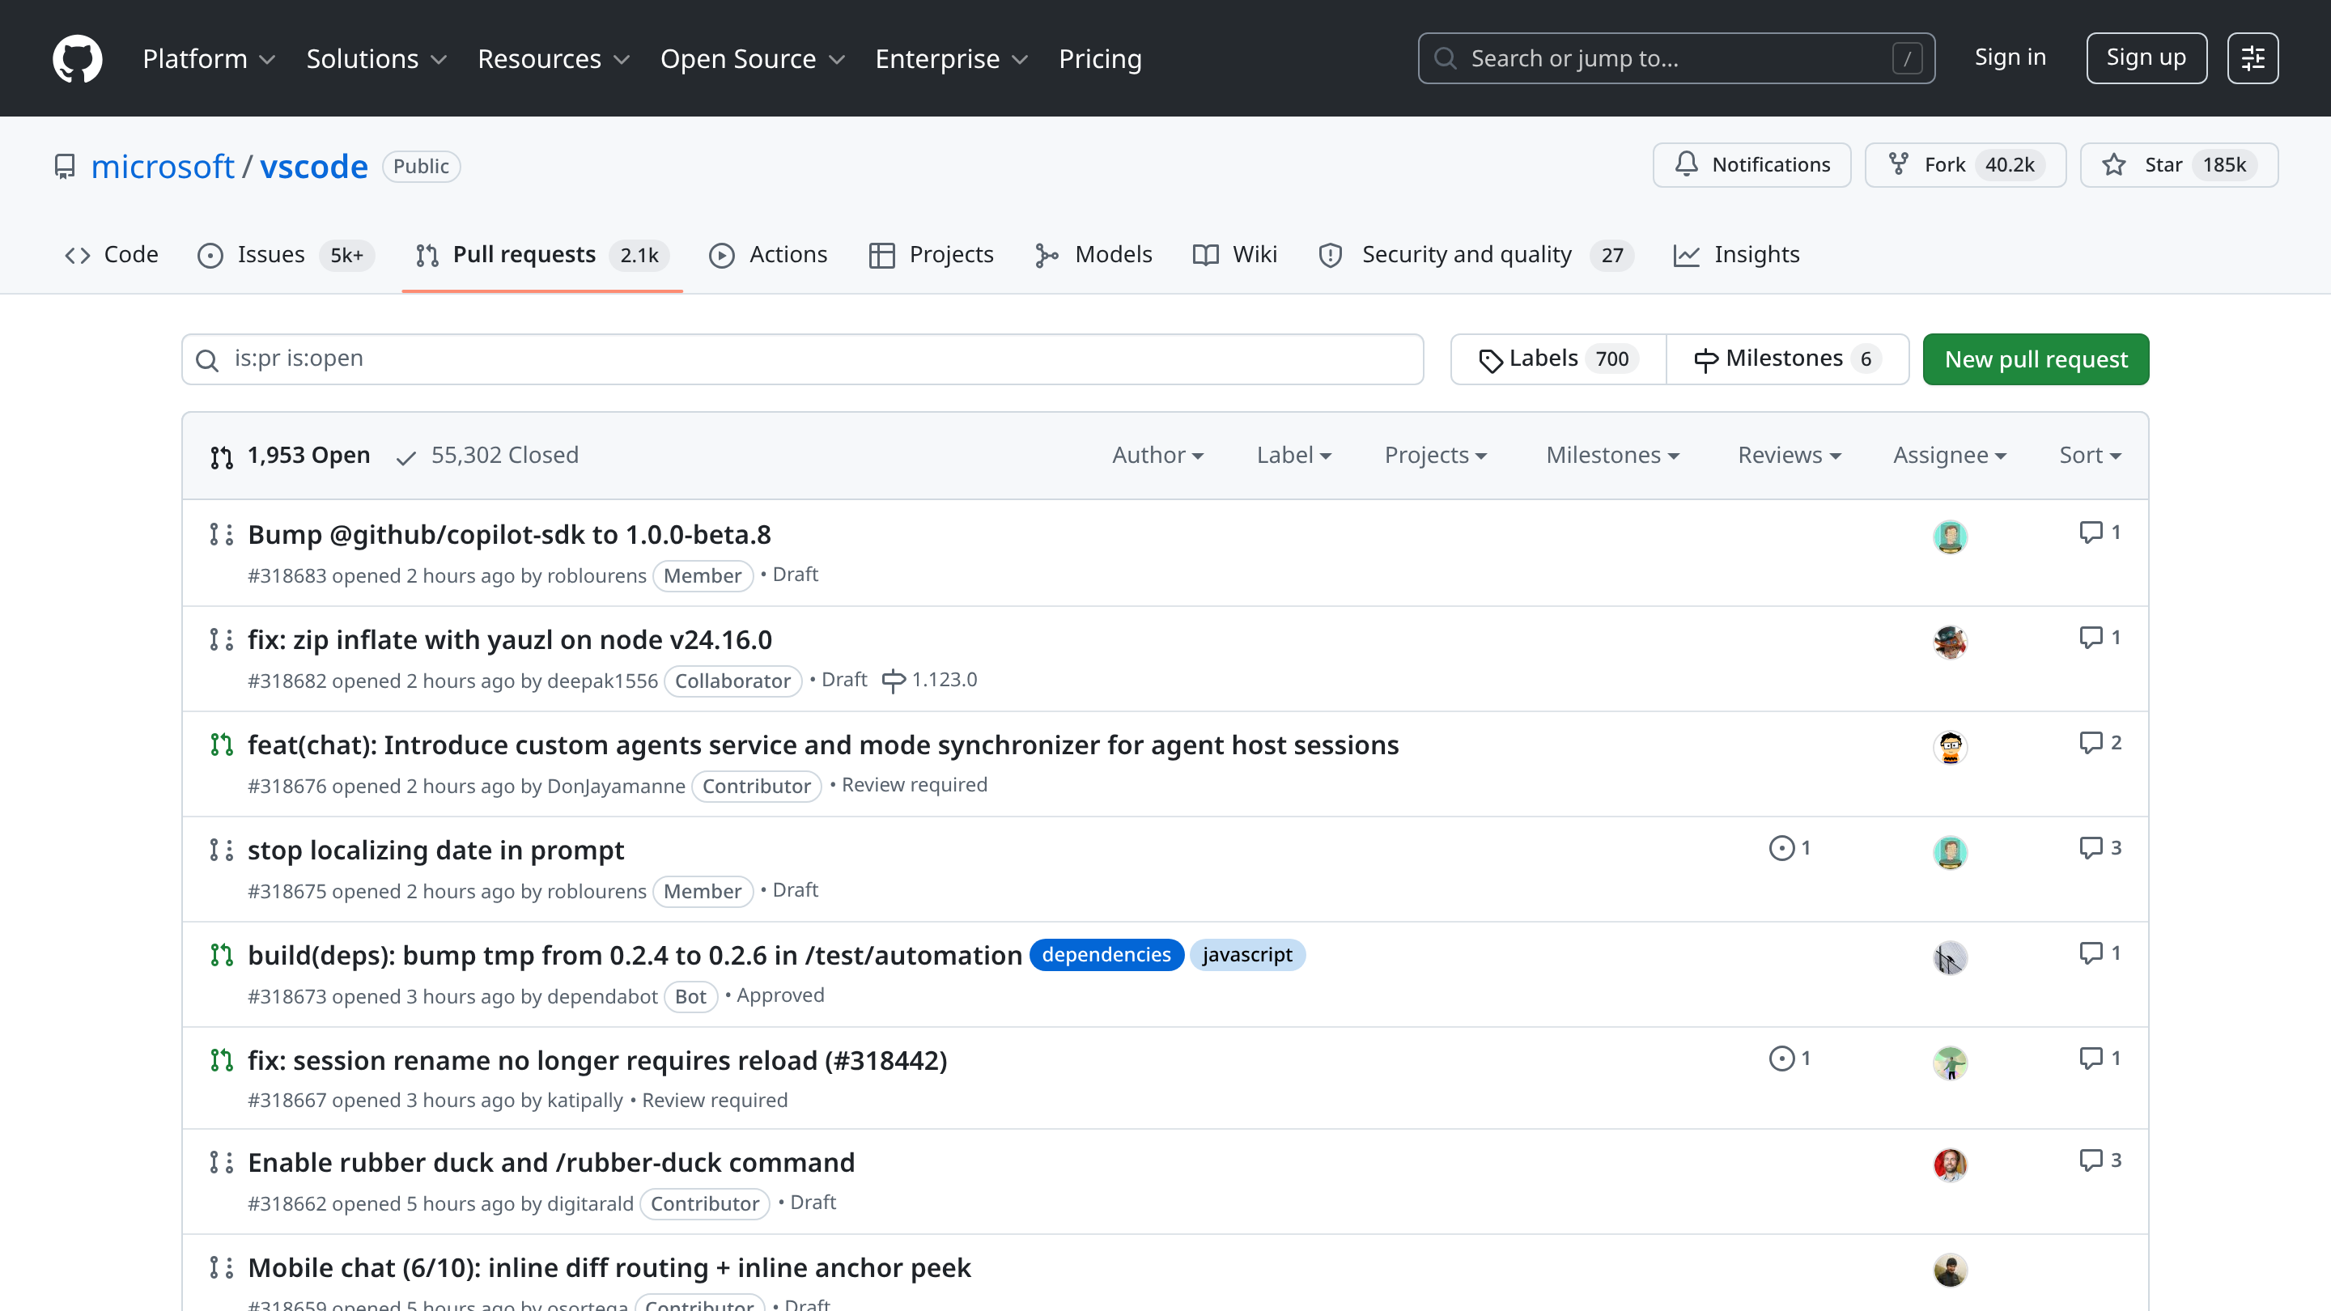
Task: Switch to the Insights tab
Action: [1736, 255]
